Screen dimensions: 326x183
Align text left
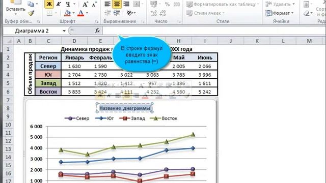107,4
